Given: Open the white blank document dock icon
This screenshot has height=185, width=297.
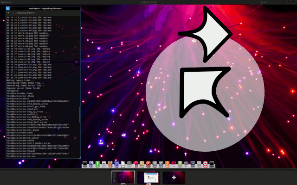Looking at the screenshot, I should [x=123, y=164].
